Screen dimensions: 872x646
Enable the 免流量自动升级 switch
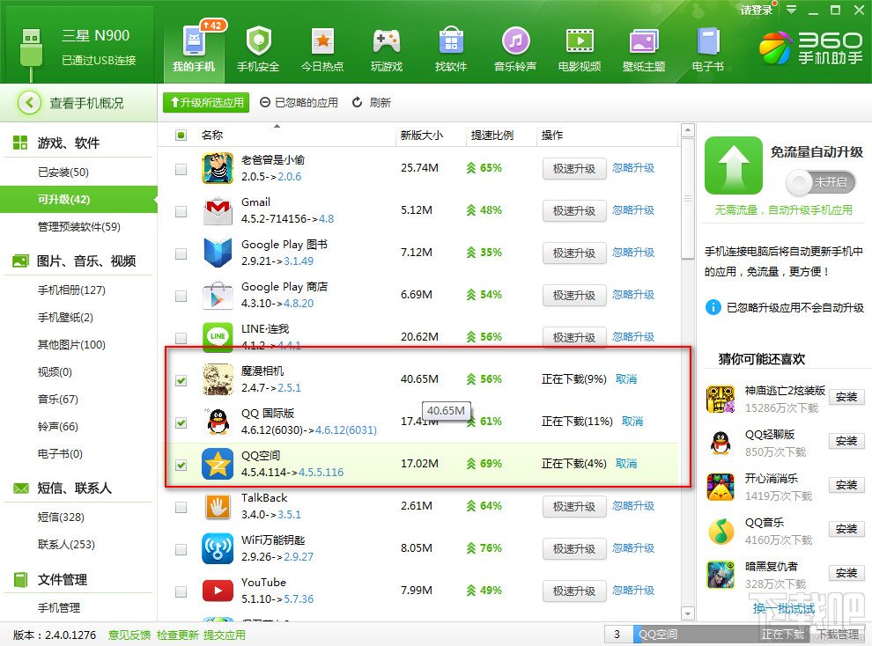click(820, 182)
